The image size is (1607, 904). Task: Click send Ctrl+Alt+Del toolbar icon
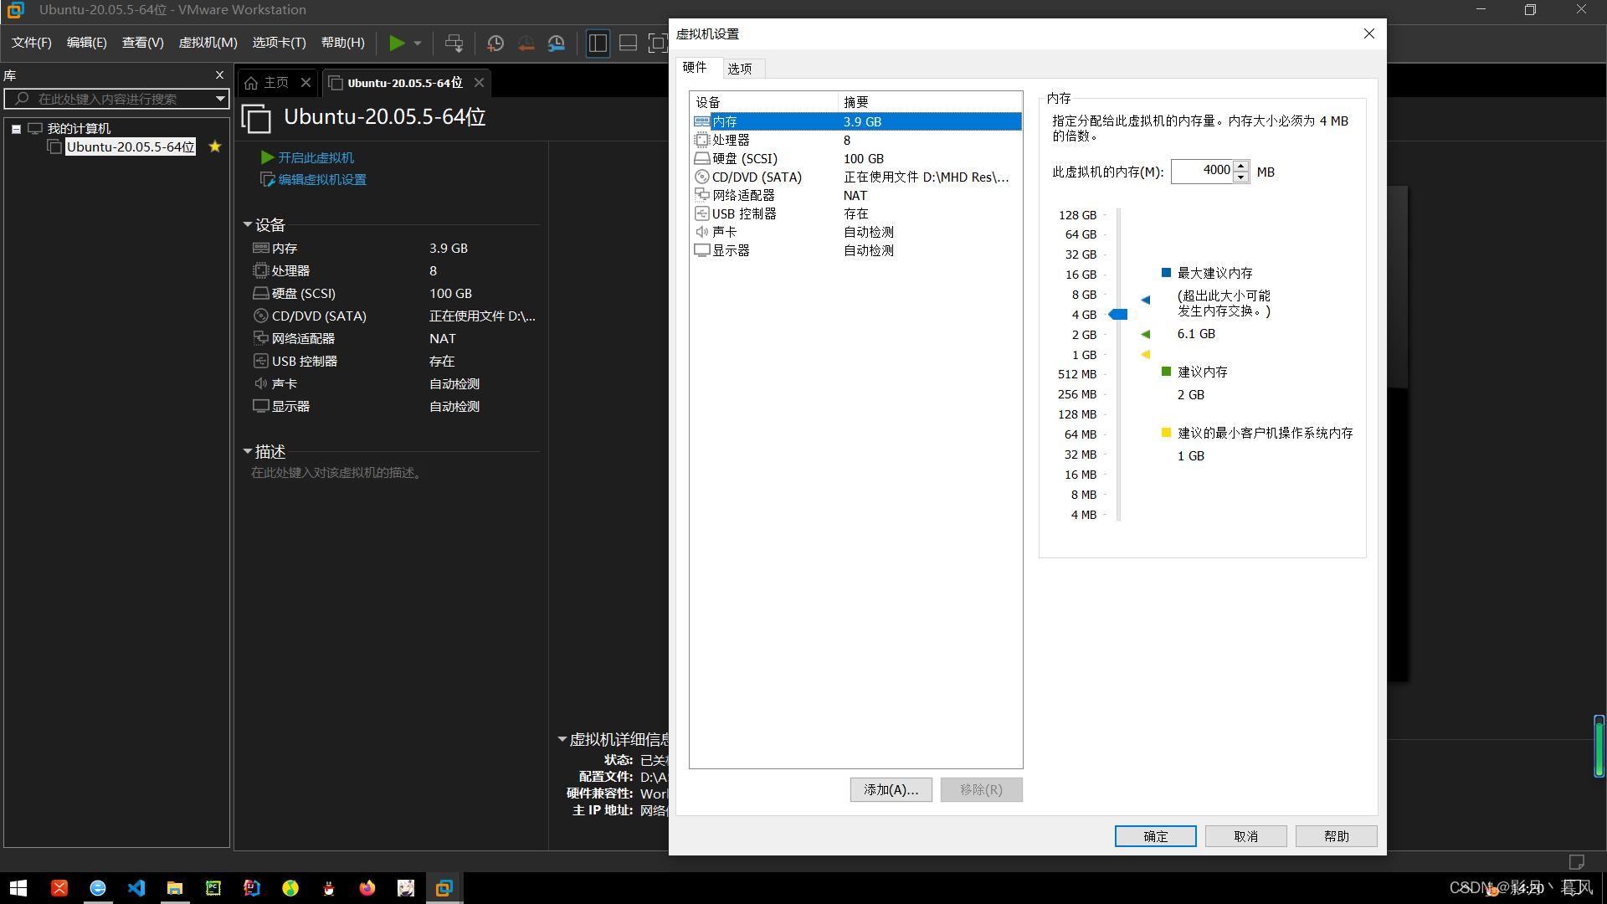tap(454, 43)
